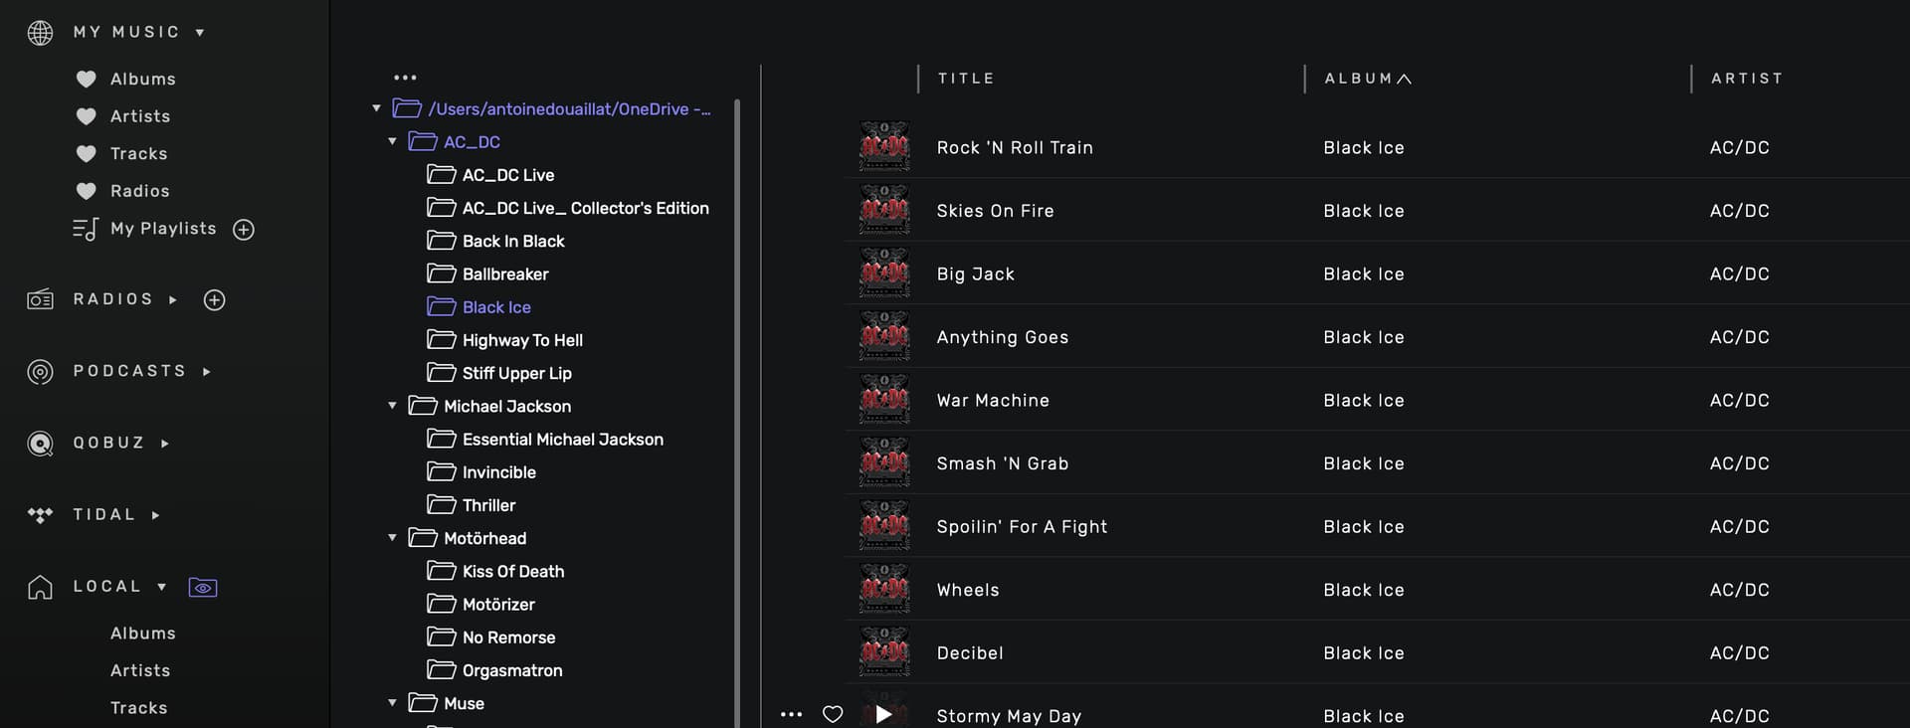Collapse the My Music dropdown
Screen dimensions: 1910x728
coord(200,33)
